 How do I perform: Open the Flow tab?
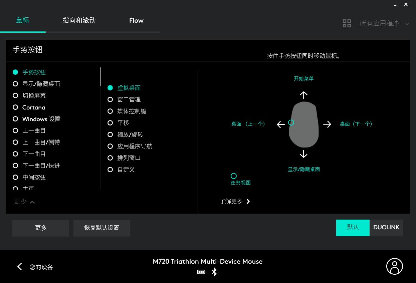coord(136,20)
